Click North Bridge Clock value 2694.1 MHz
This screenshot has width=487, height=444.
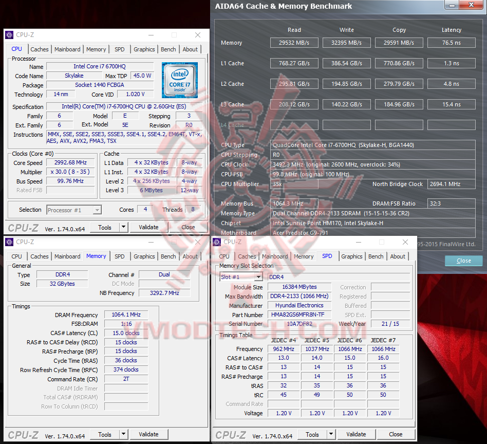tap(451, 184)
